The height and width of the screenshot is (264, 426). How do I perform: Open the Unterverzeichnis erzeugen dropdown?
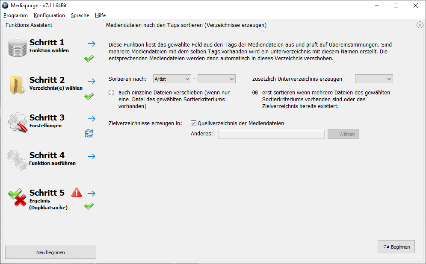click(374, 79)
